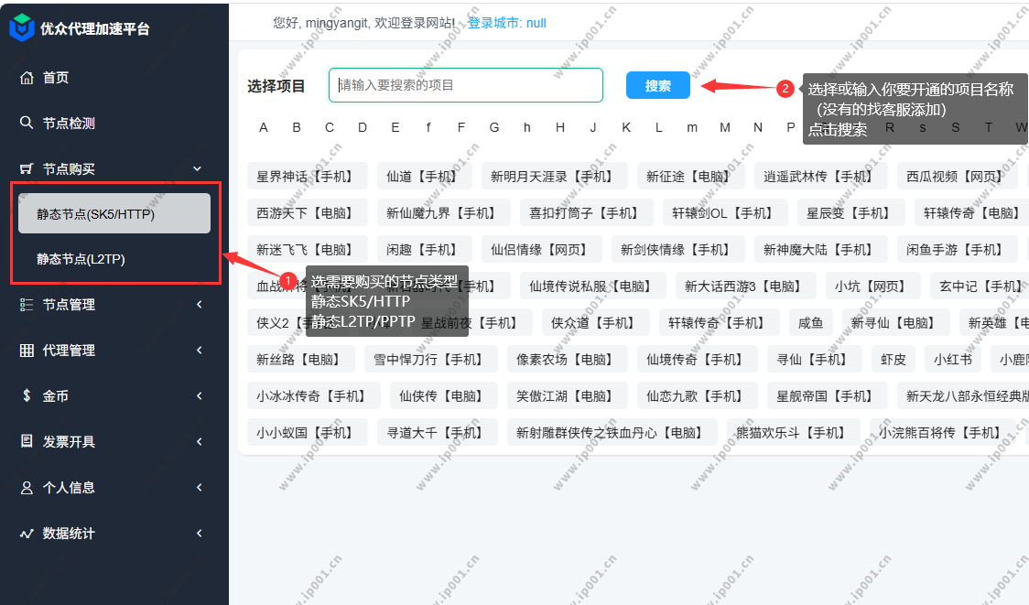Expand the 发票开具 chevron

tap(199, 441)
